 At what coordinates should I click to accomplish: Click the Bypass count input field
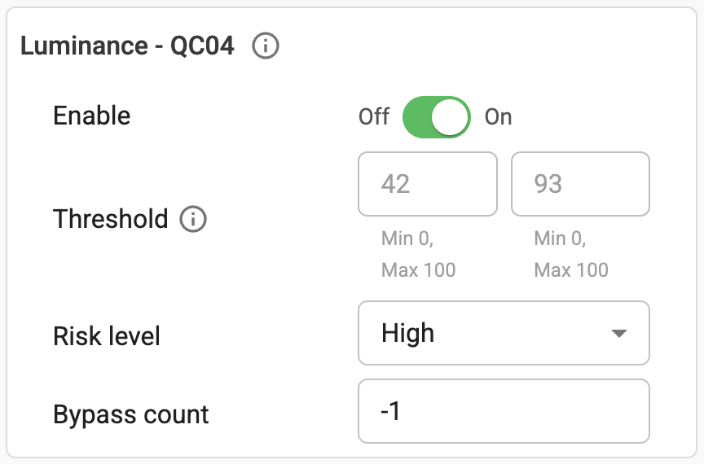point(504,412)
